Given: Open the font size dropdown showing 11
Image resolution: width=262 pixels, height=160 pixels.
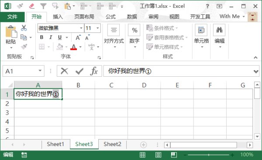Looking at the screenshot, I should (97, 28).
